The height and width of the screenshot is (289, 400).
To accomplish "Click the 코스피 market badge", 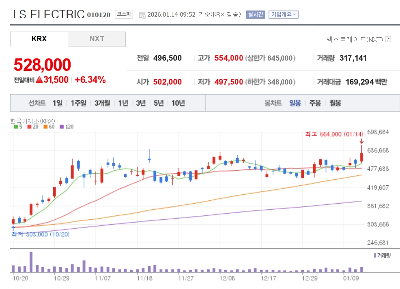I will [x=124, y=14].
